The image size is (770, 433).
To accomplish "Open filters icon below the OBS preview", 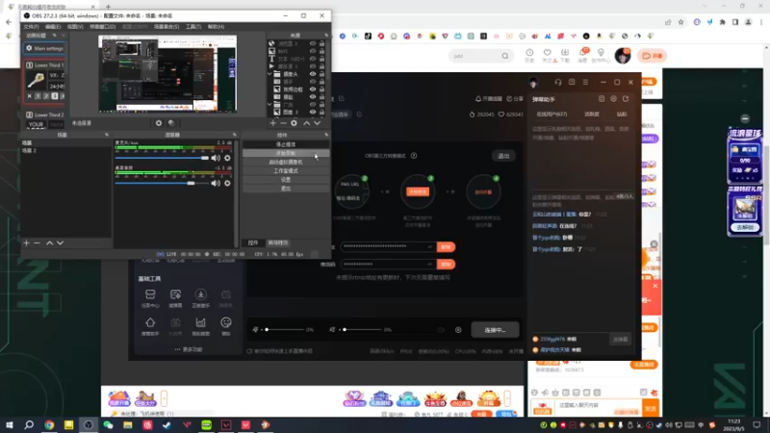I will tap(171, 123).
